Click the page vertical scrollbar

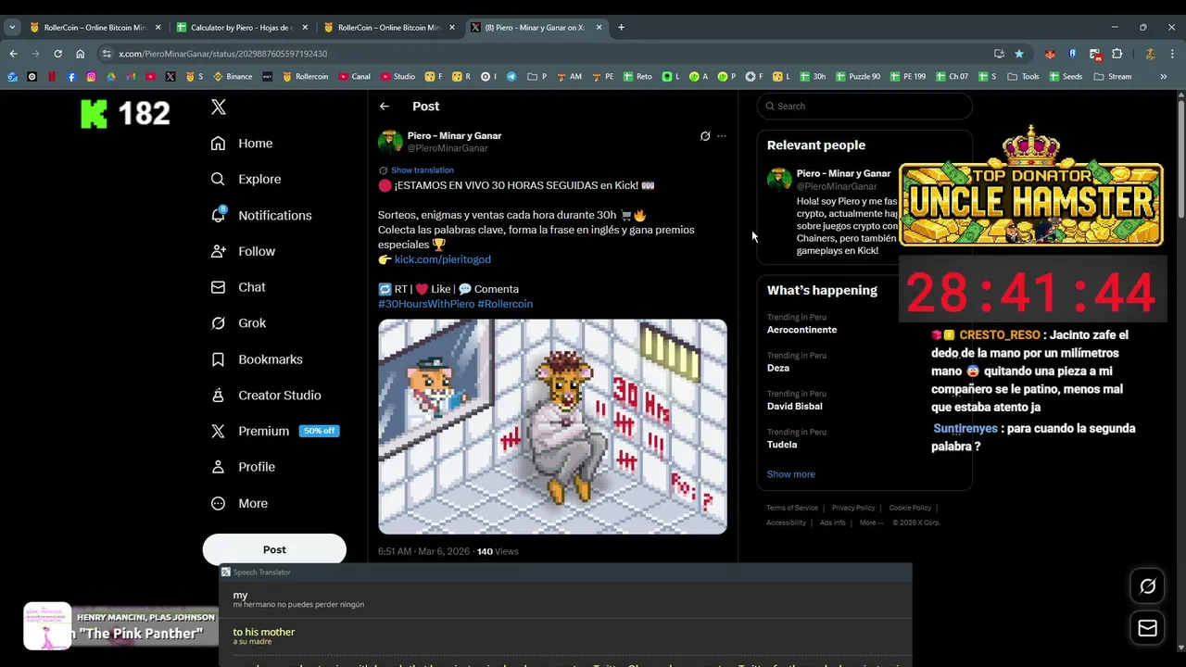pos(1180,157)
